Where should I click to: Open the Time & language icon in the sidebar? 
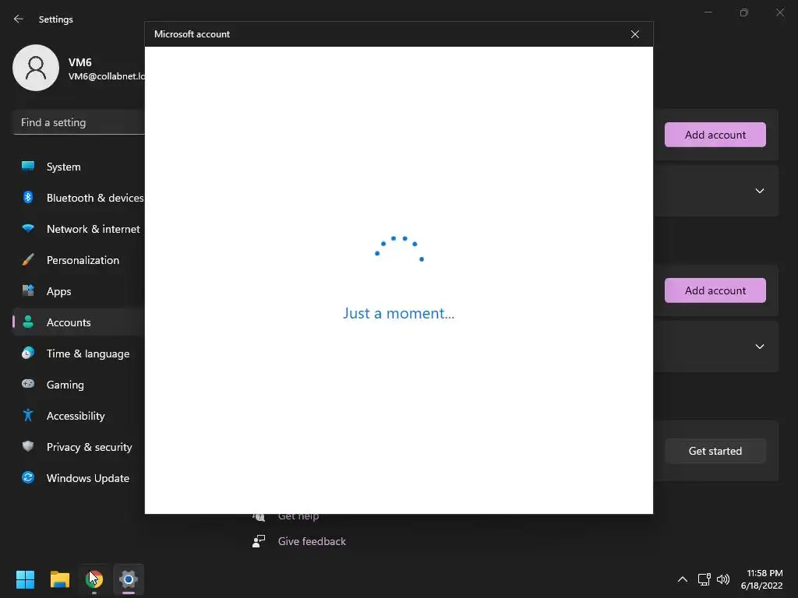point(28,353)
